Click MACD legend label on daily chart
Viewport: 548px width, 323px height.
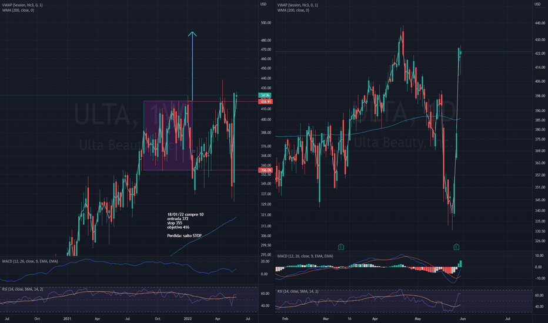point(305,256)
